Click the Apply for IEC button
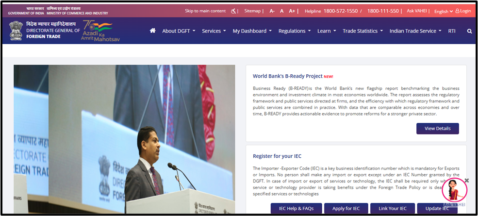Viewport: 478px width, 216px height. [346, 208]
